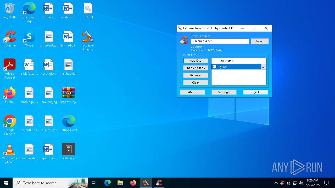Click the Inject button
335x188 pixels.
[x=255, y=92]
